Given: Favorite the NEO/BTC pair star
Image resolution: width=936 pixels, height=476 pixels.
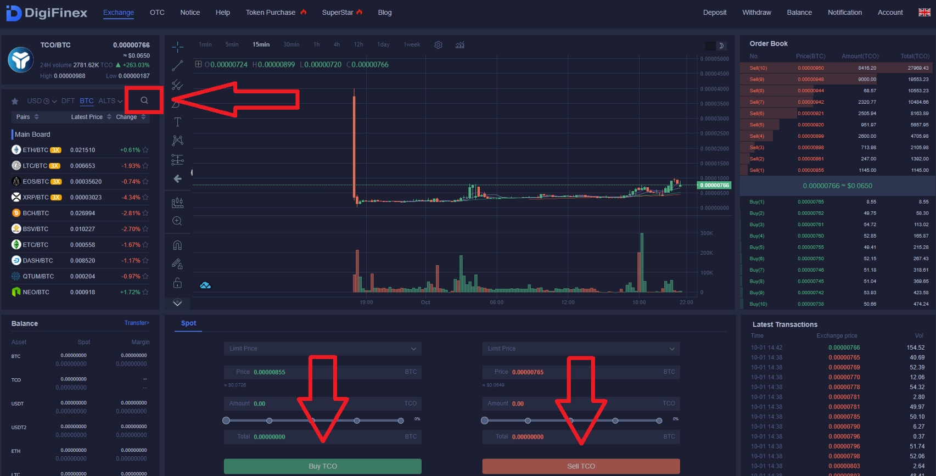Looking at the screenshot, I should tap(145, 292).
